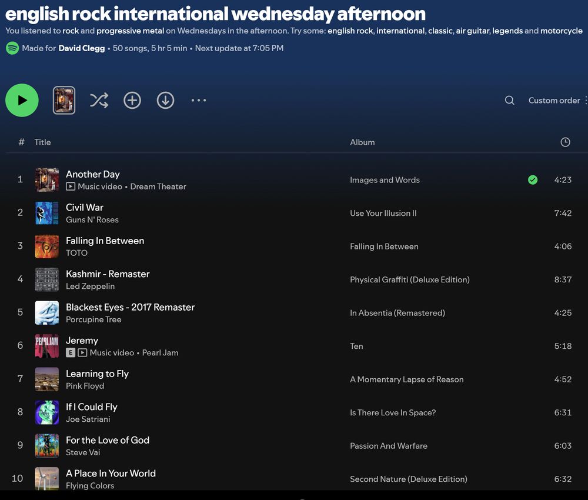Screen dimensions: 588x500
Task: Select the Civil War song title
Action: pos(84,208)
